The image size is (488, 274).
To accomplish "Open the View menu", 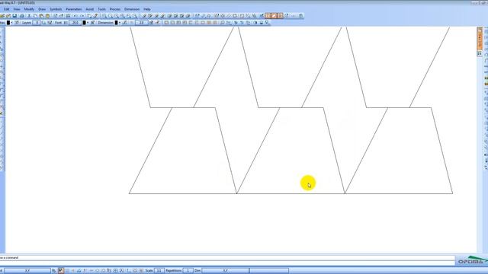I will (x=17, y=9).
